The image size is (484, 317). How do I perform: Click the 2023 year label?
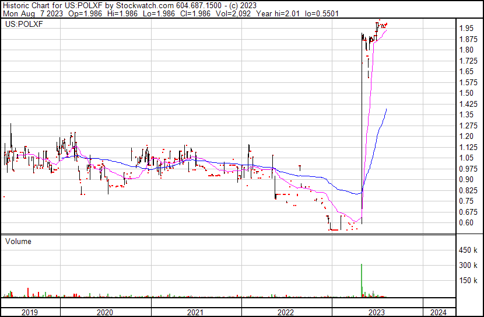[377, 312]
